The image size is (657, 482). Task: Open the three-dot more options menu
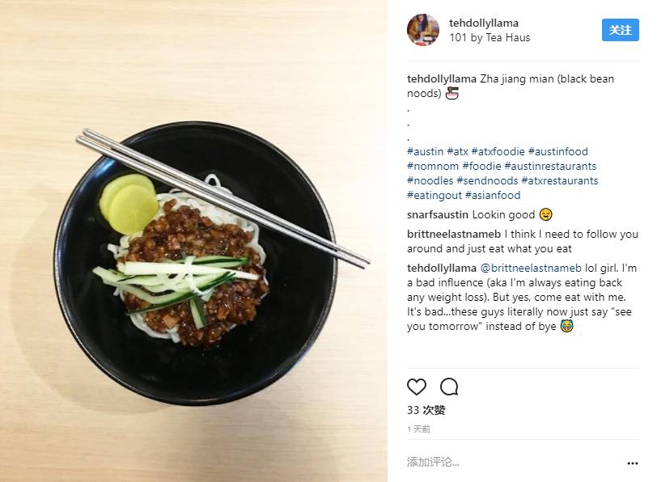click(632, 463)
